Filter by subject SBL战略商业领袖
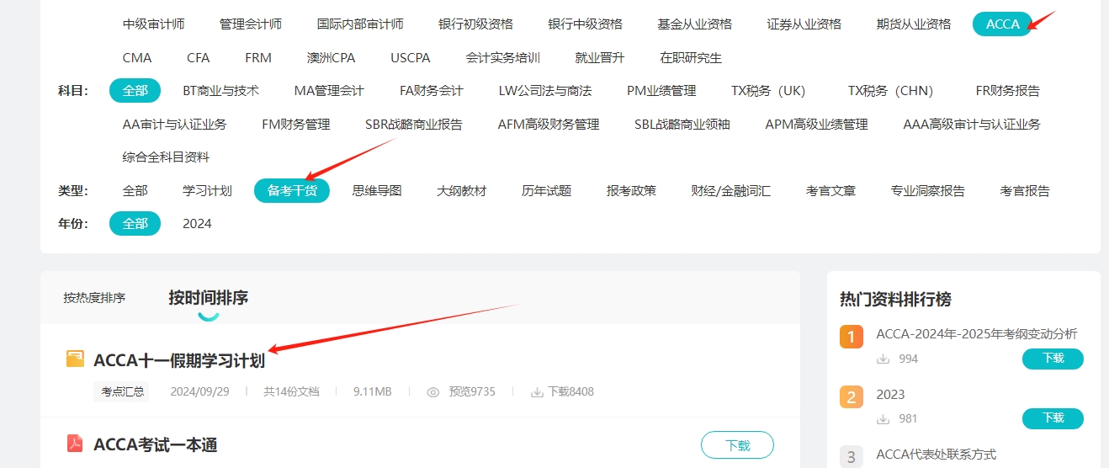 point(682,125)
